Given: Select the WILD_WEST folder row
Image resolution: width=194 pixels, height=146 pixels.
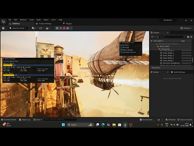Looking at the screenshot, I should (x=171, y=47).
